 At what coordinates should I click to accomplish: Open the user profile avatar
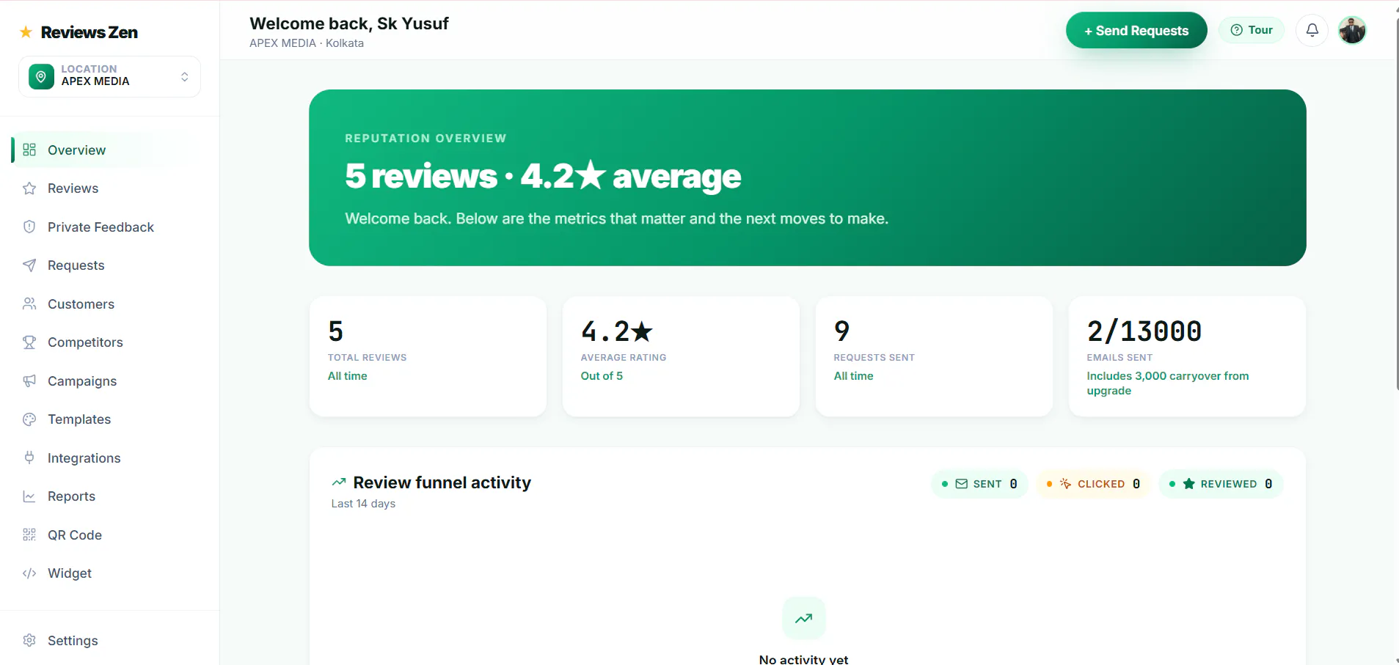tap(1352, 30)
